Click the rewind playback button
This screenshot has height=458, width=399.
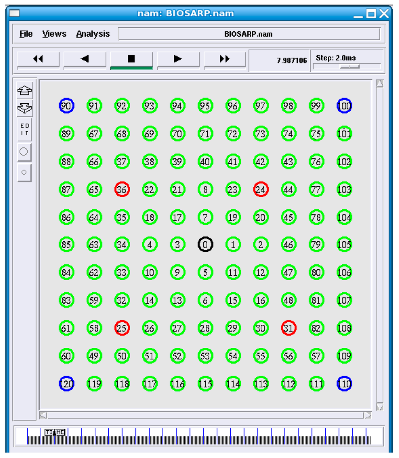[x=38, y=59]
